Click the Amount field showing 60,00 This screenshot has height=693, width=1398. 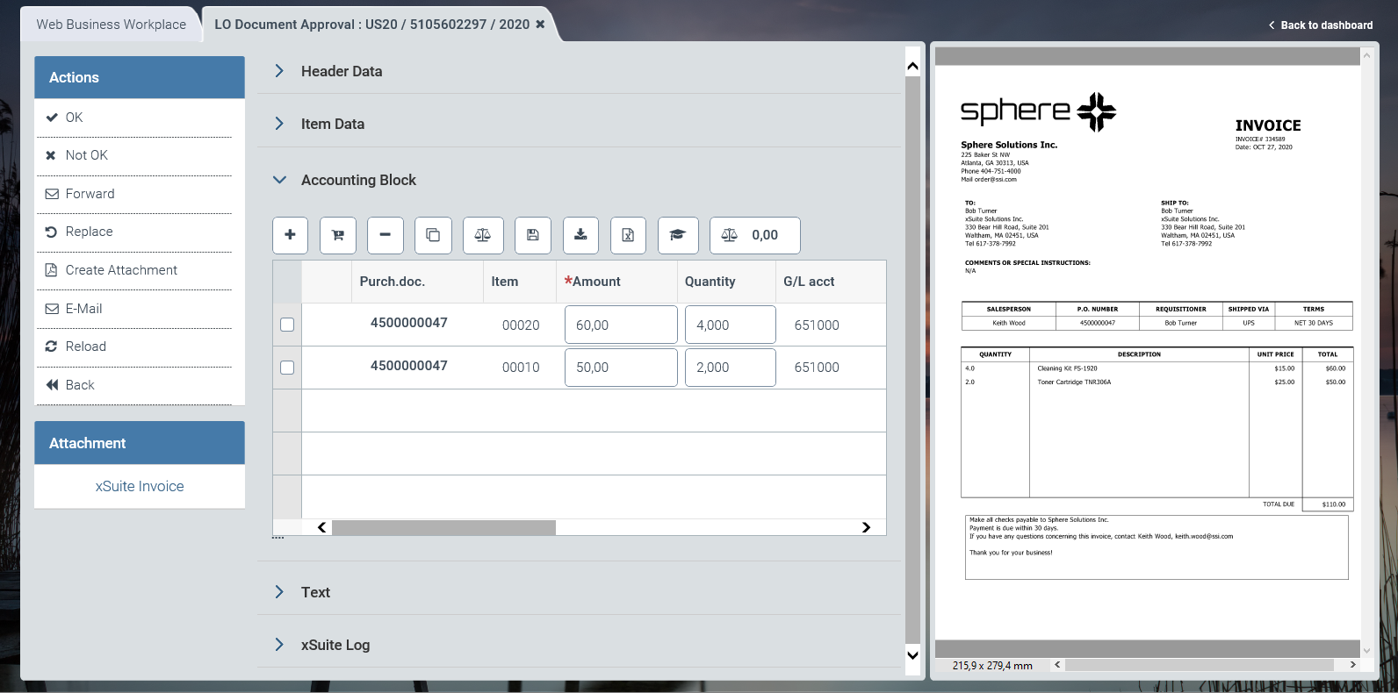pyautogui.click(x=620, y=325)
